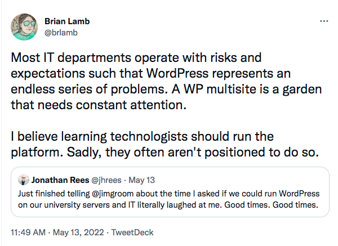Screen dimensions: 338x246
Task: Open the quoted tweet card from Jonathan Rees
Action: tap(170, 192)
